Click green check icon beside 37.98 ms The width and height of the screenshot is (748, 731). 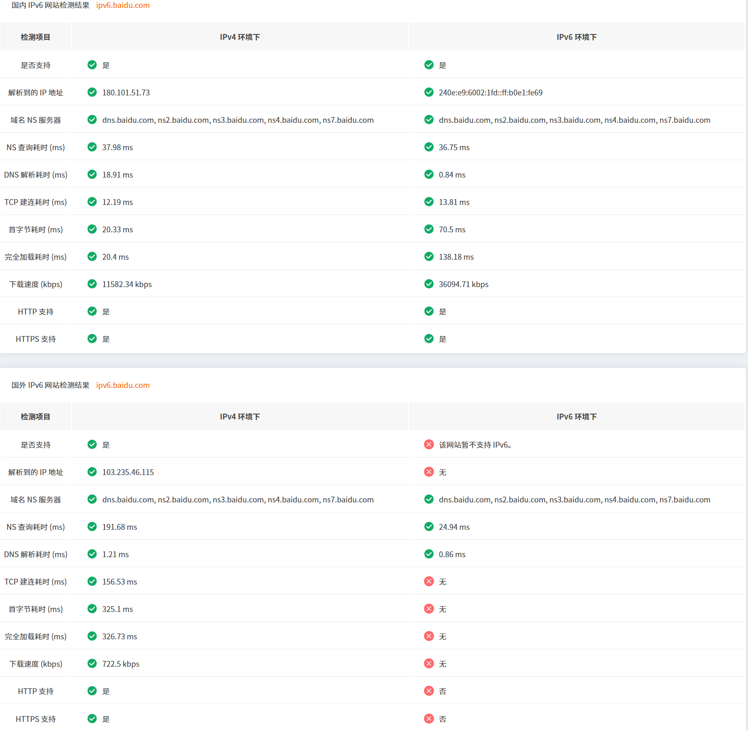pyautogui.click(x=92, y=147)
